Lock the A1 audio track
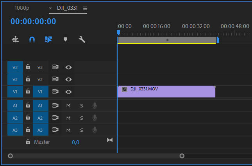252x166 pixels. (28, 105)
